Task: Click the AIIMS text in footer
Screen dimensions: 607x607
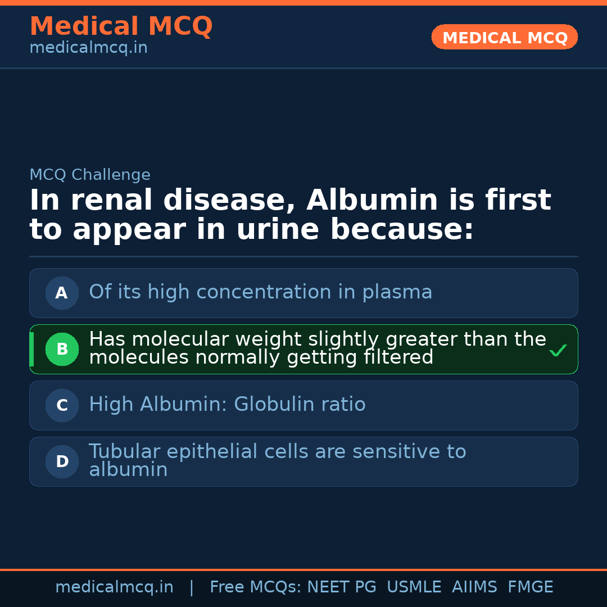Action: pos(474,587)
